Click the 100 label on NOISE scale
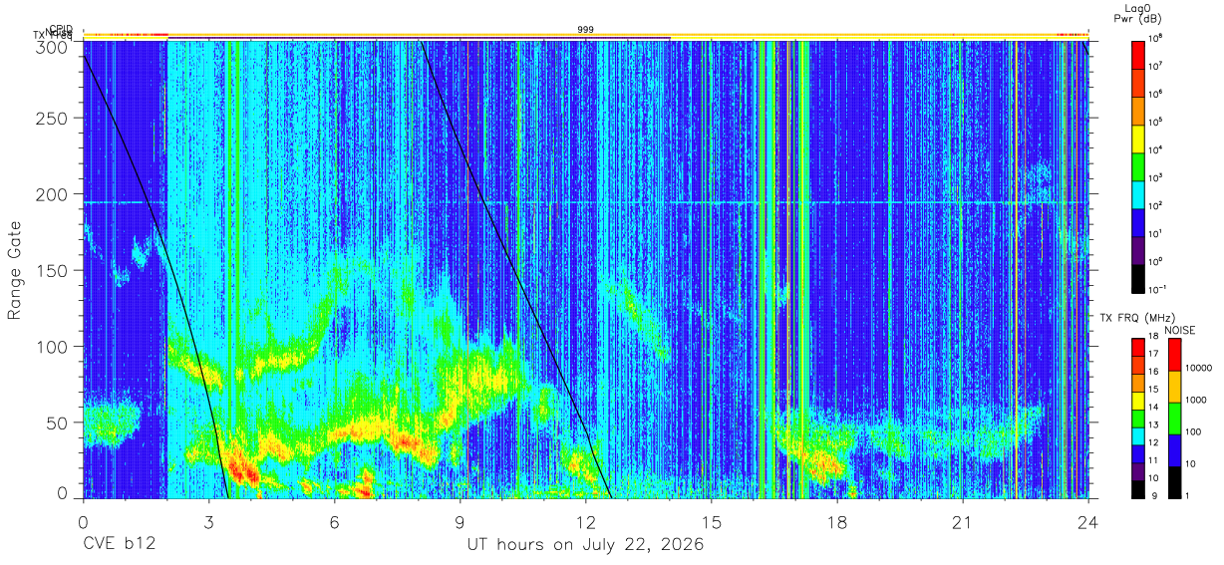1224x565 pixels. (1194, 432)
